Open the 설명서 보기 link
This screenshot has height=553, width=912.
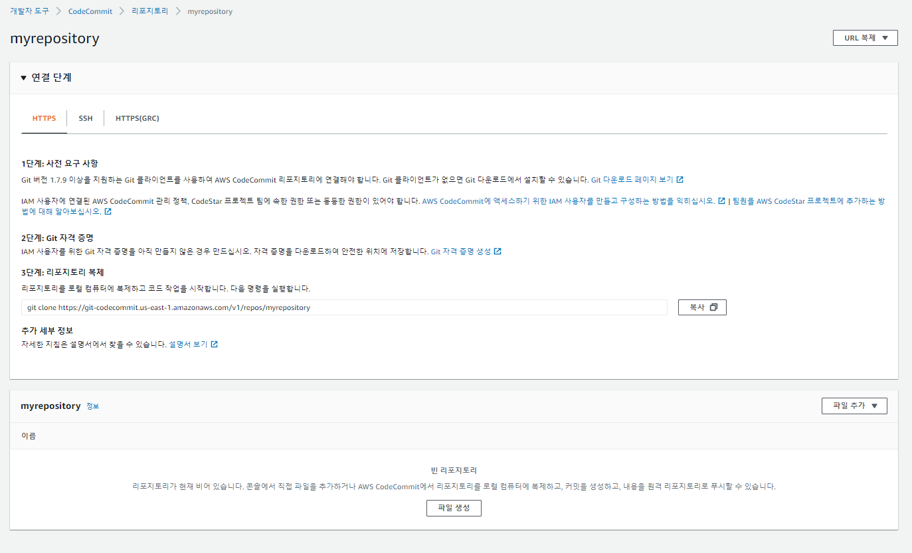(188, 345)
